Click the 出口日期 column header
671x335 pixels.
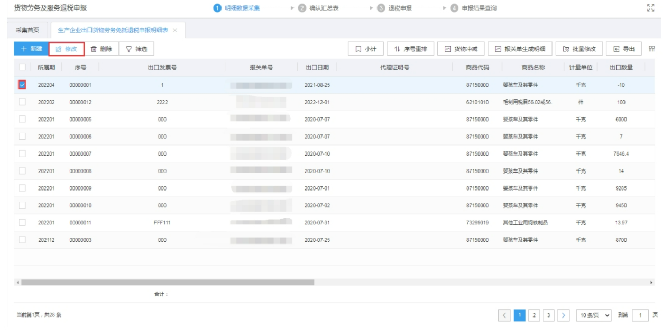317,68
